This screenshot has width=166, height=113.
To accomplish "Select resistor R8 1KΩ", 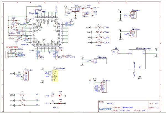I will pyautogui.click(x=53, y=96).
